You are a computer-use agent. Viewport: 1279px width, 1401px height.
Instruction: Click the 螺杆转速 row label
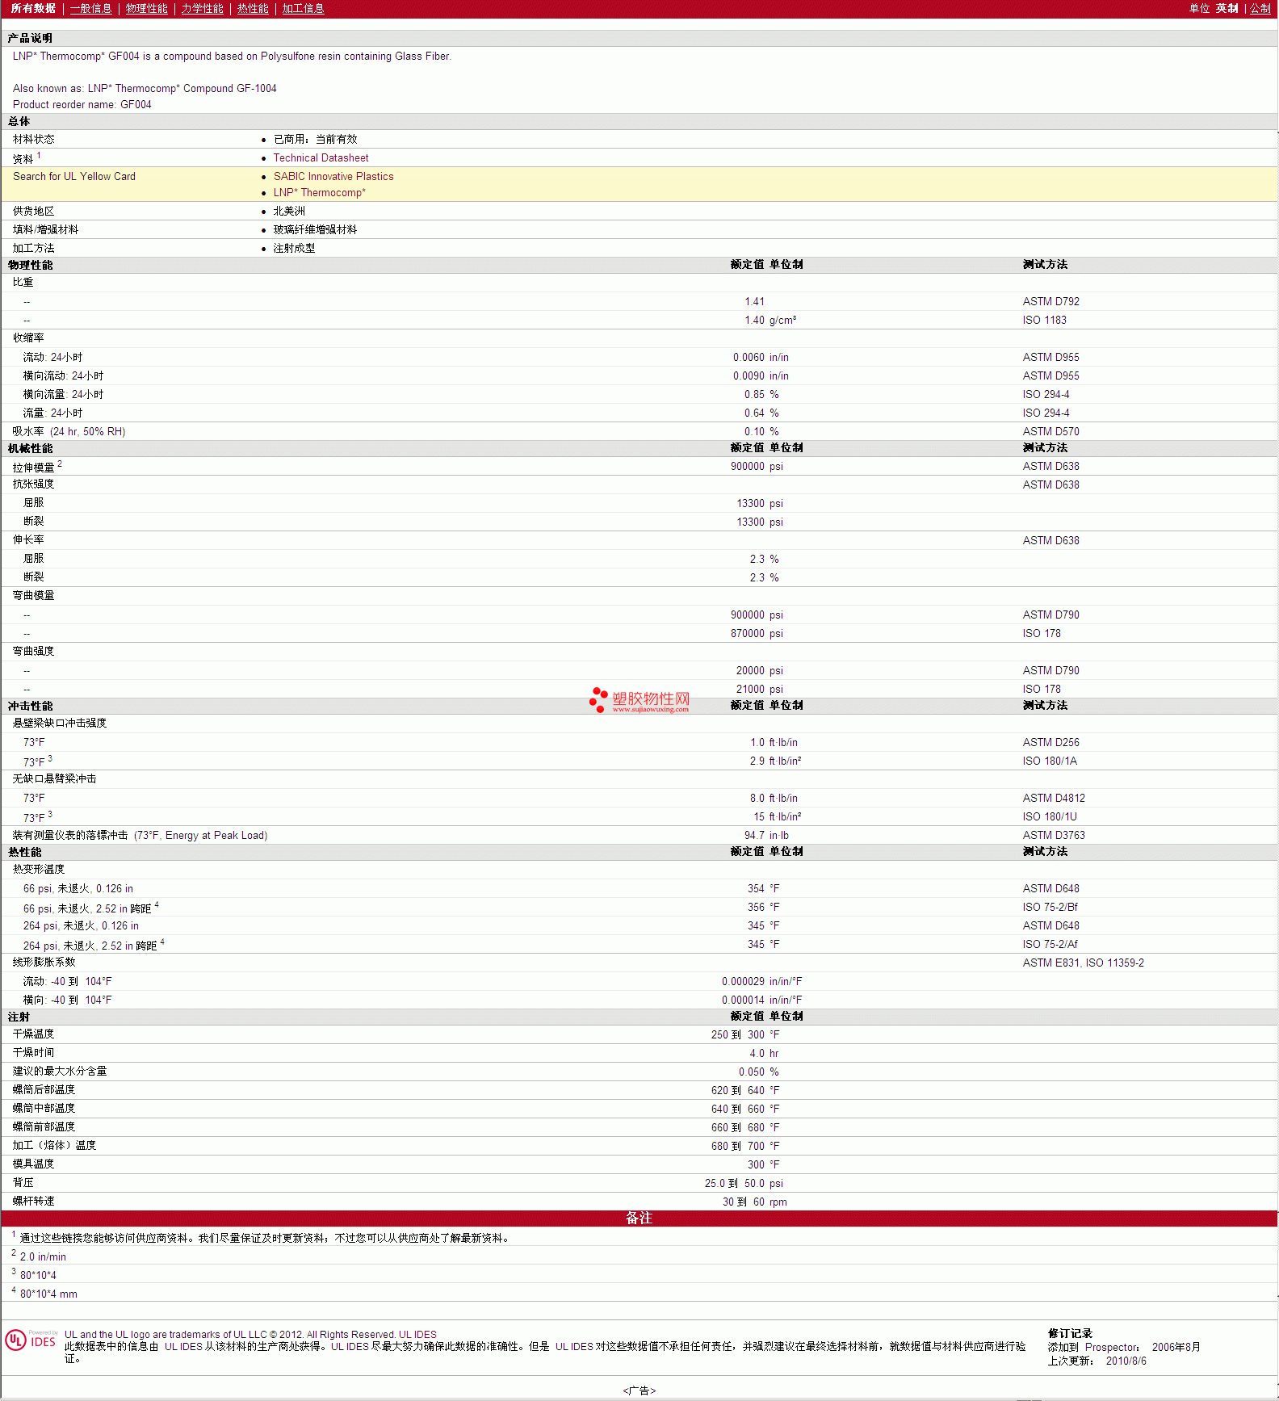click(x=34, y=1202)
